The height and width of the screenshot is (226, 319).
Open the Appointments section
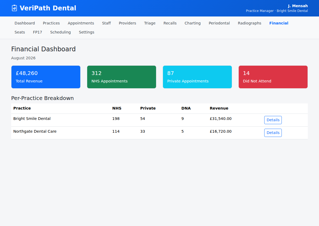(x=81, y=23)
